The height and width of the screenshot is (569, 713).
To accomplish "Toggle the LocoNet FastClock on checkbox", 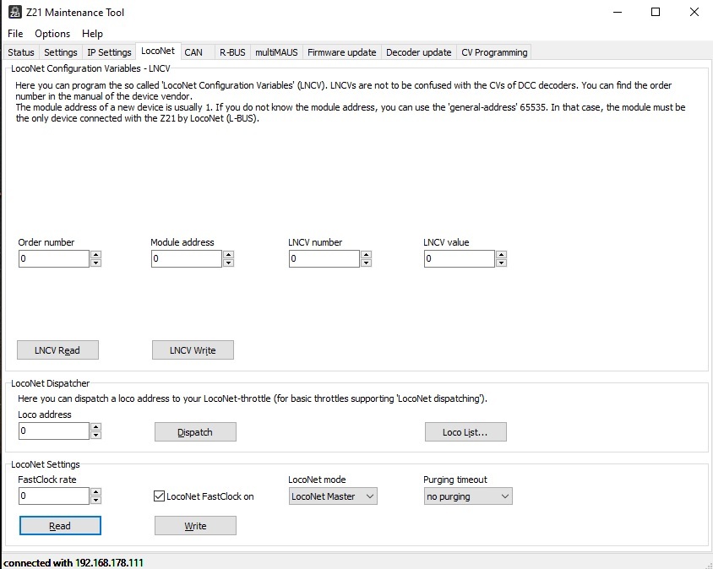I will pos(159,496).
